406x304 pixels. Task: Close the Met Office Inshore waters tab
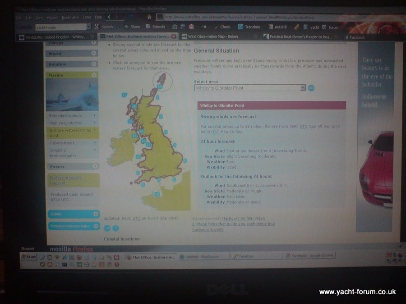coord(174,36)
